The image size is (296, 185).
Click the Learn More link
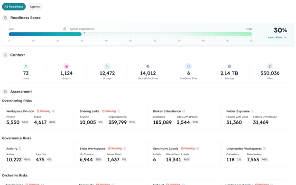tap(275, 37)
